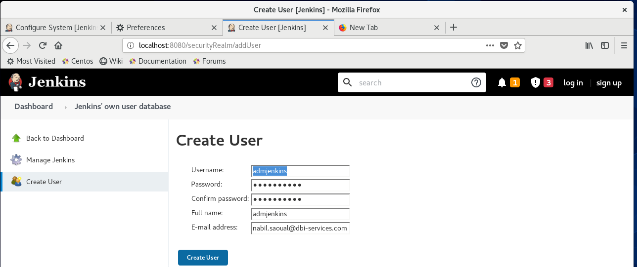Open the Back to Dashboard link
Screen dimensions: 637x267
[55, 138]
